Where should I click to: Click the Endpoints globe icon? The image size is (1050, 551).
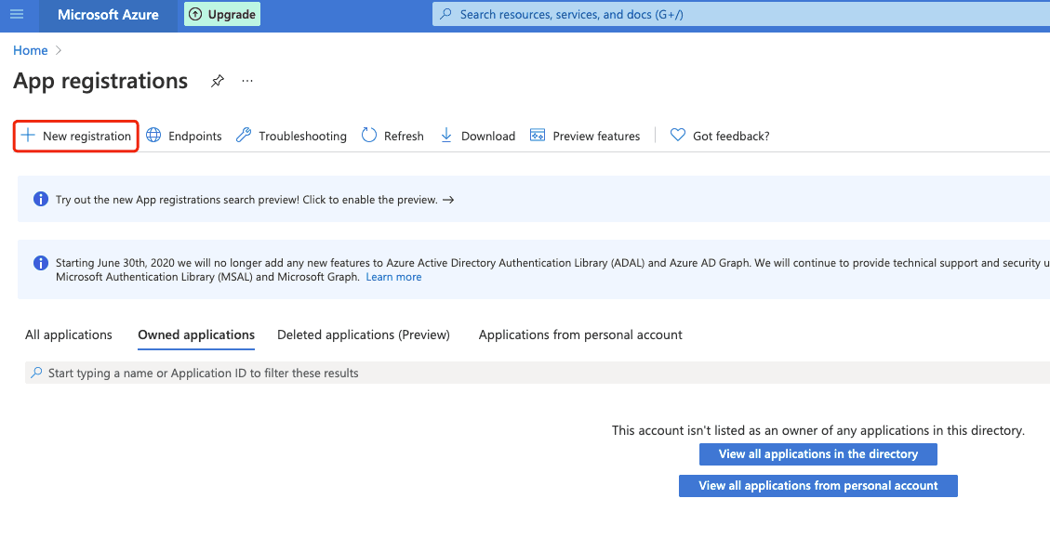(153, 135)
